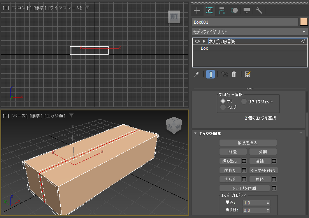
Task: Open settings box next to 面取り
Action: (x=244, y=170)
